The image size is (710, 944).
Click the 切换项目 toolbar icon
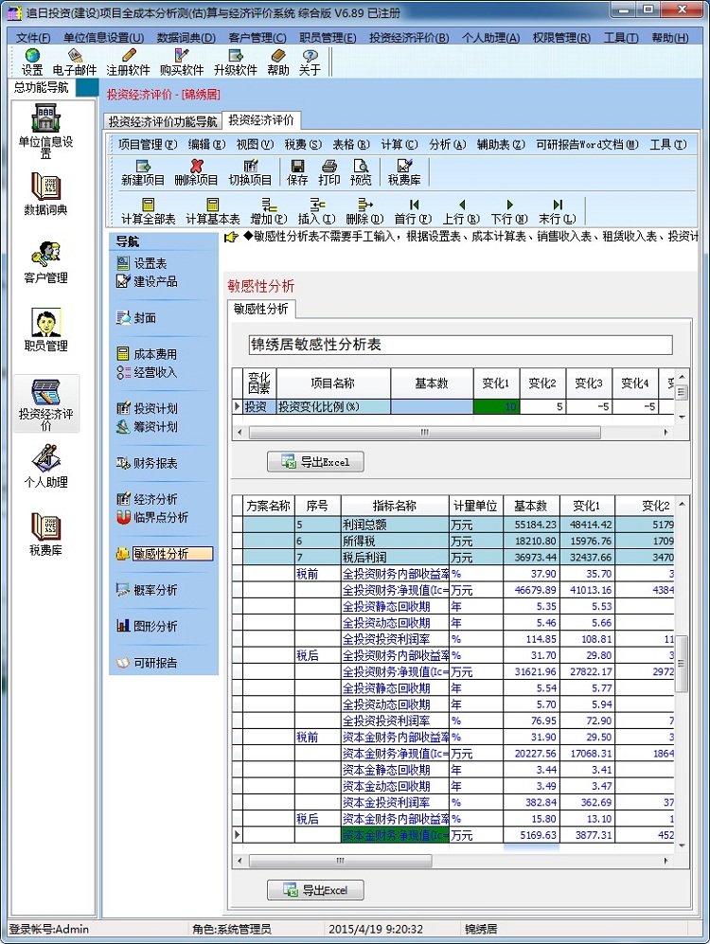(x=250, y=172)
